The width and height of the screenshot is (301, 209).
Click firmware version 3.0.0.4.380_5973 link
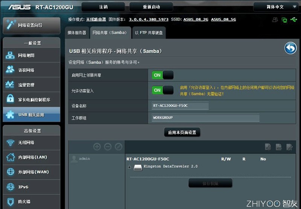[149, 20]
